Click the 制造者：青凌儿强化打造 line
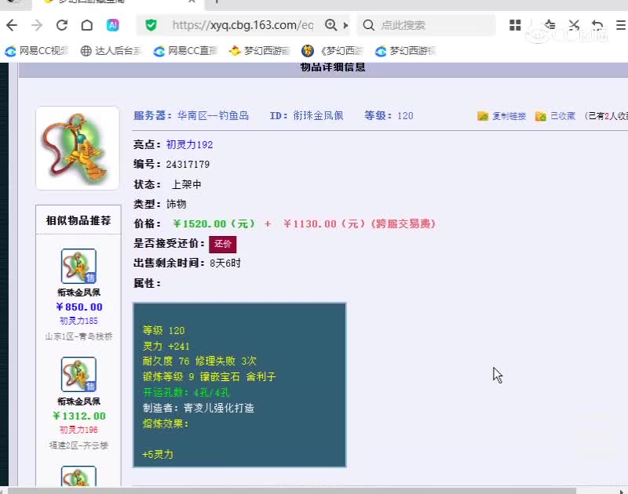 pyautogui.click(x=199, y=408)
